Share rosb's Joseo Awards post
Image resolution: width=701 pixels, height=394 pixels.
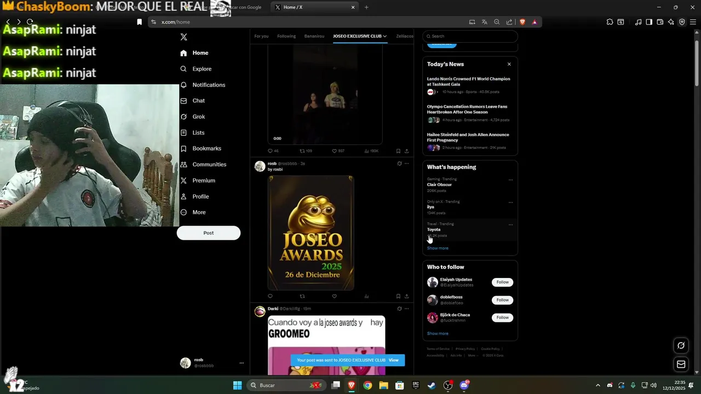406,297
